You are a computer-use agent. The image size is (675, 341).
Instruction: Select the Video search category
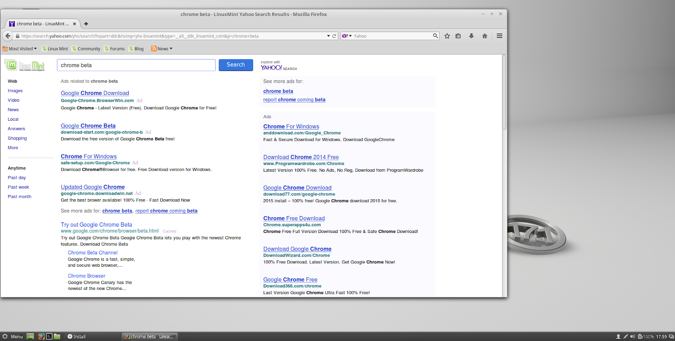click(x=13, y=100)
